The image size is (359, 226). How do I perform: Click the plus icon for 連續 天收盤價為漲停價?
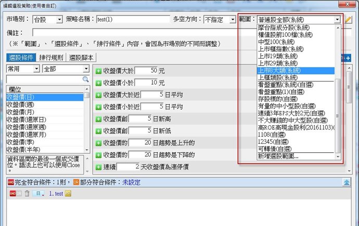click(99, 167)
